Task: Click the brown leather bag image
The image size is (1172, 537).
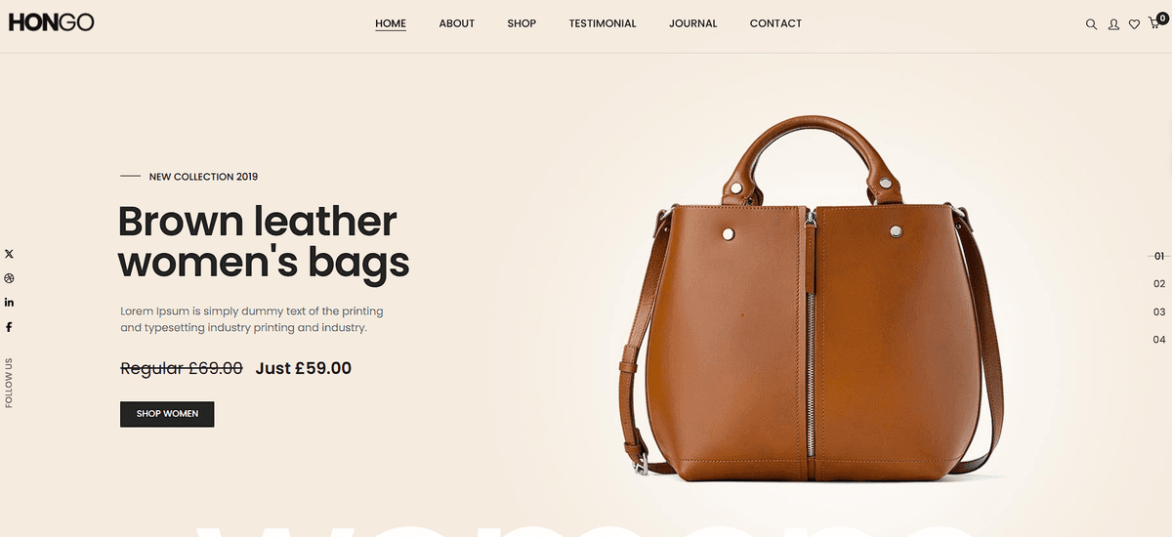Action: point(811,299)
